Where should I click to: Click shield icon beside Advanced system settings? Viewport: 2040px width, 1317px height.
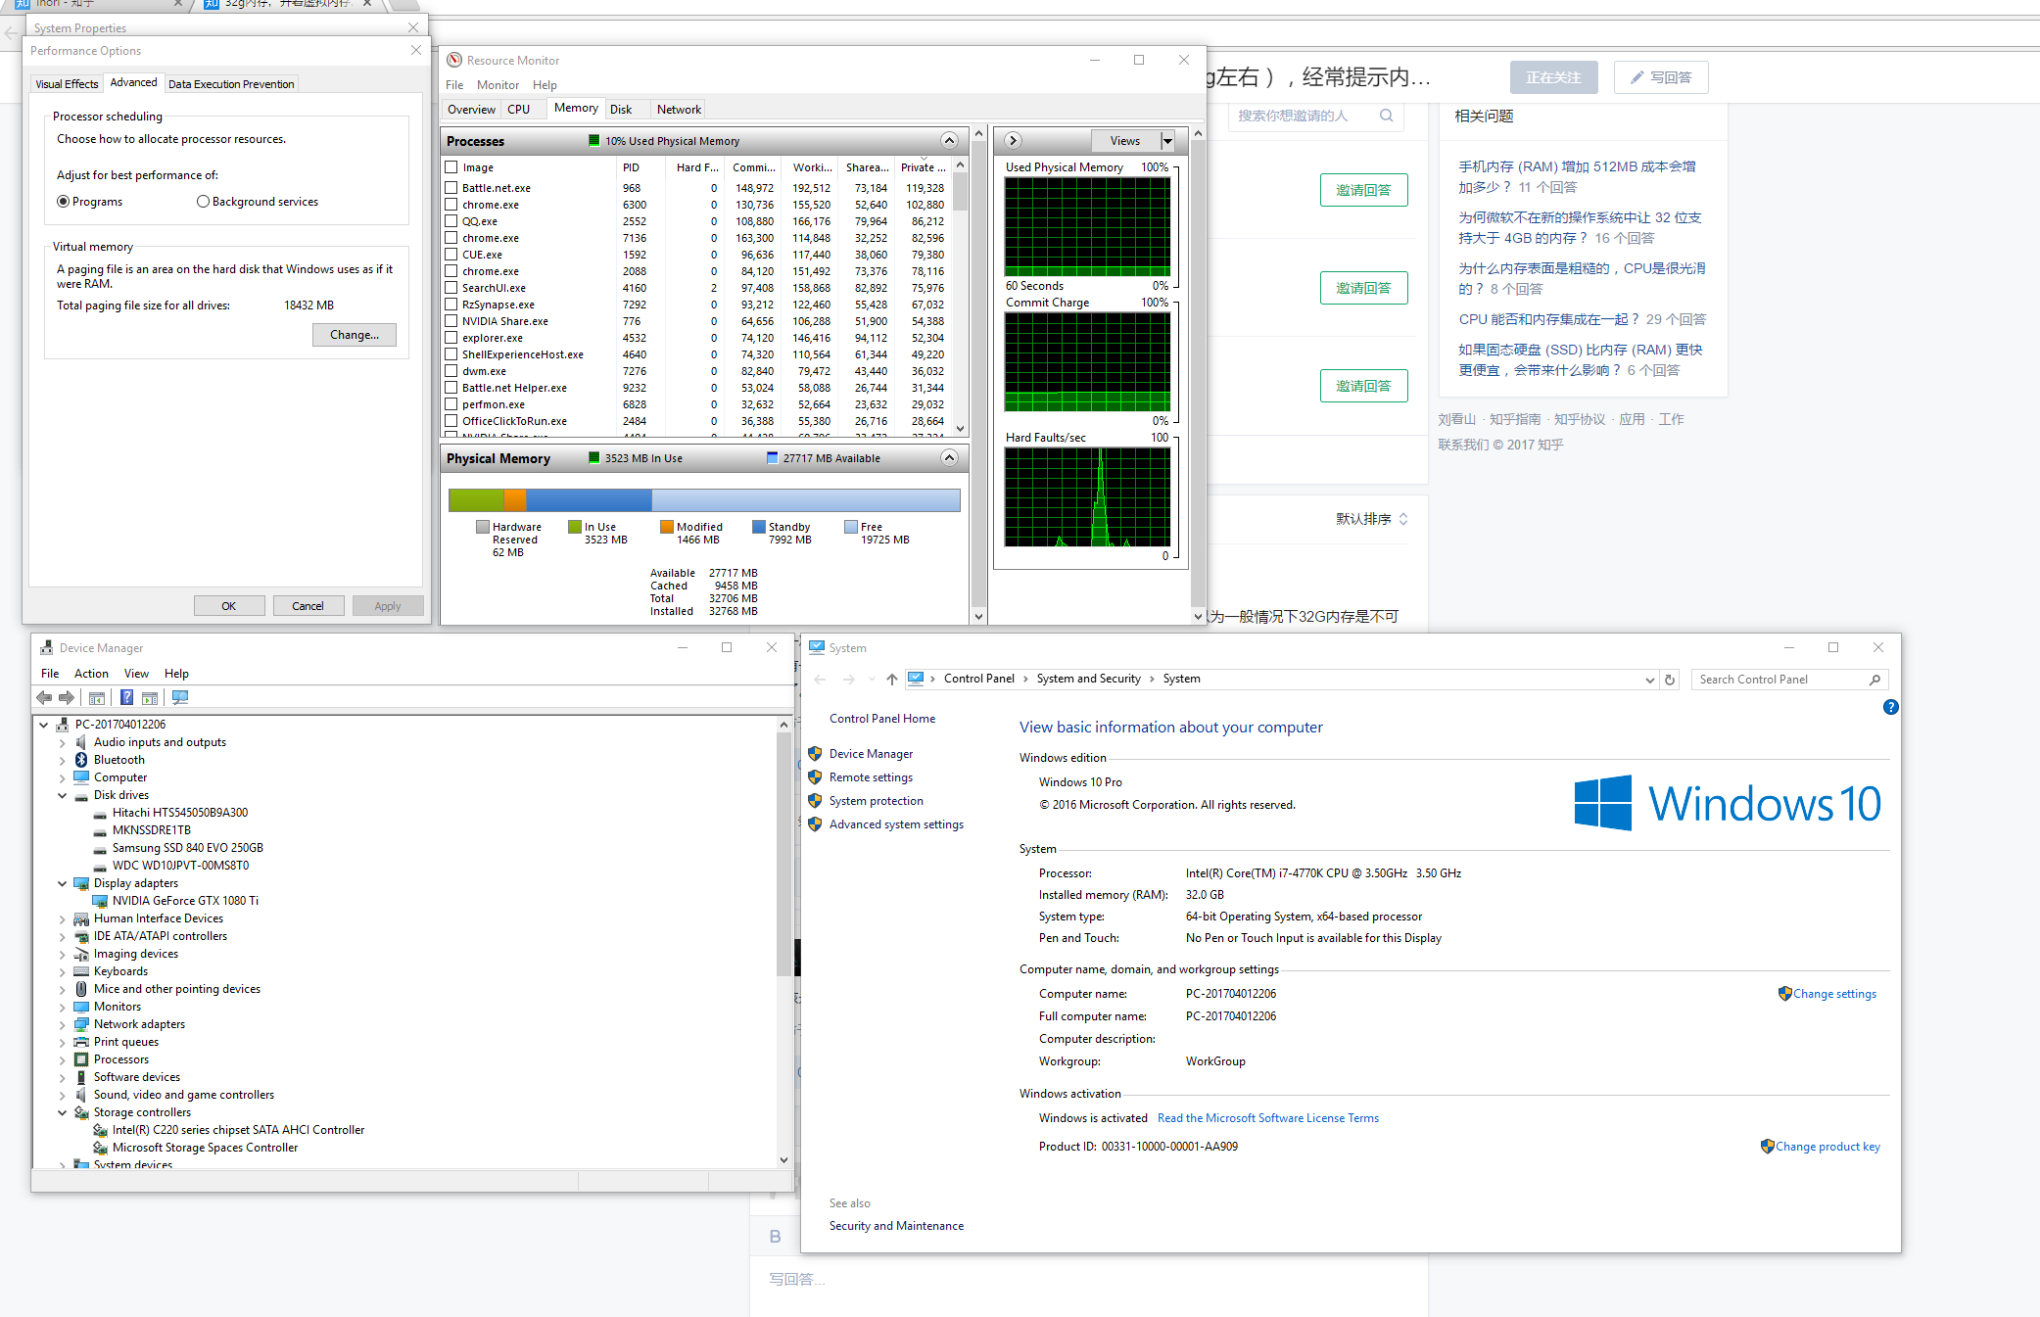815,824
